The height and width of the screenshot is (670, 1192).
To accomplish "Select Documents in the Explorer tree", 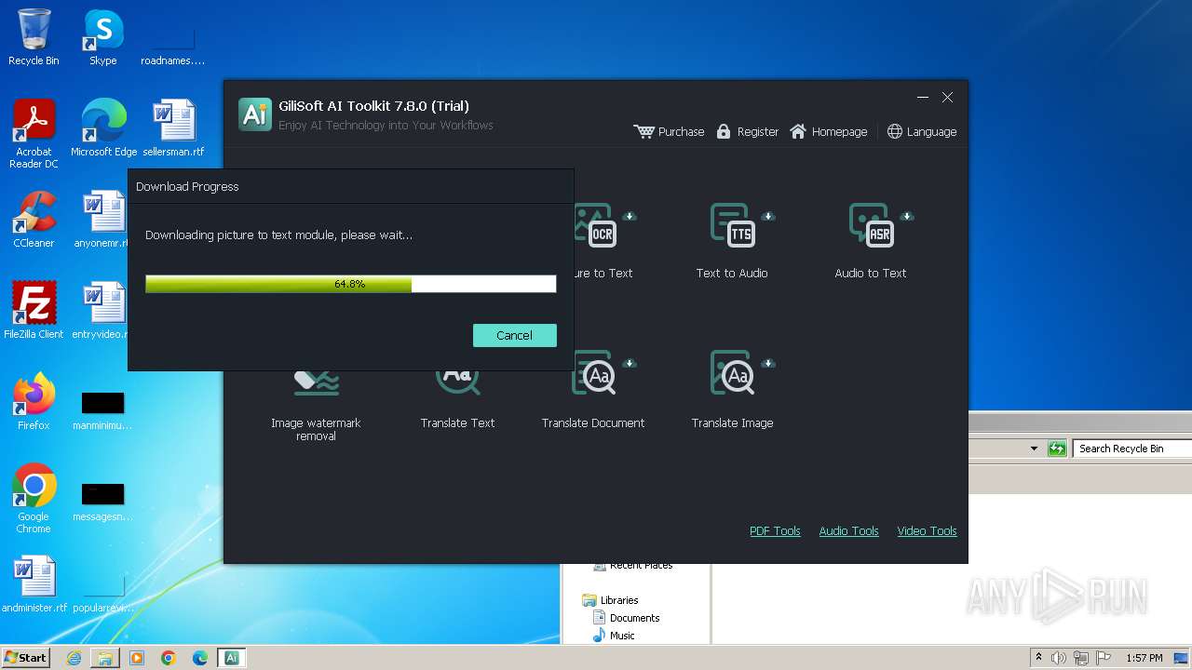I will (x=627, y=618).
